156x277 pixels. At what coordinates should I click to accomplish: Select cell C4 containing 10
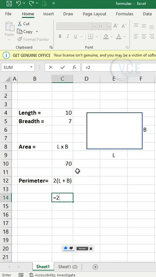pyautogui.click(x=62, y=112)
